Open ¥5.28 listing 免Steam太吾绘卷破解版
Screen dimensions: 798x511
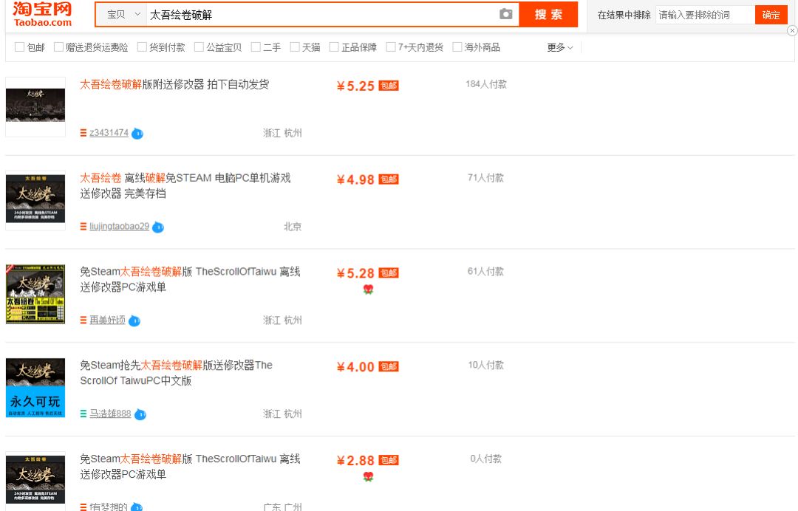190,279
